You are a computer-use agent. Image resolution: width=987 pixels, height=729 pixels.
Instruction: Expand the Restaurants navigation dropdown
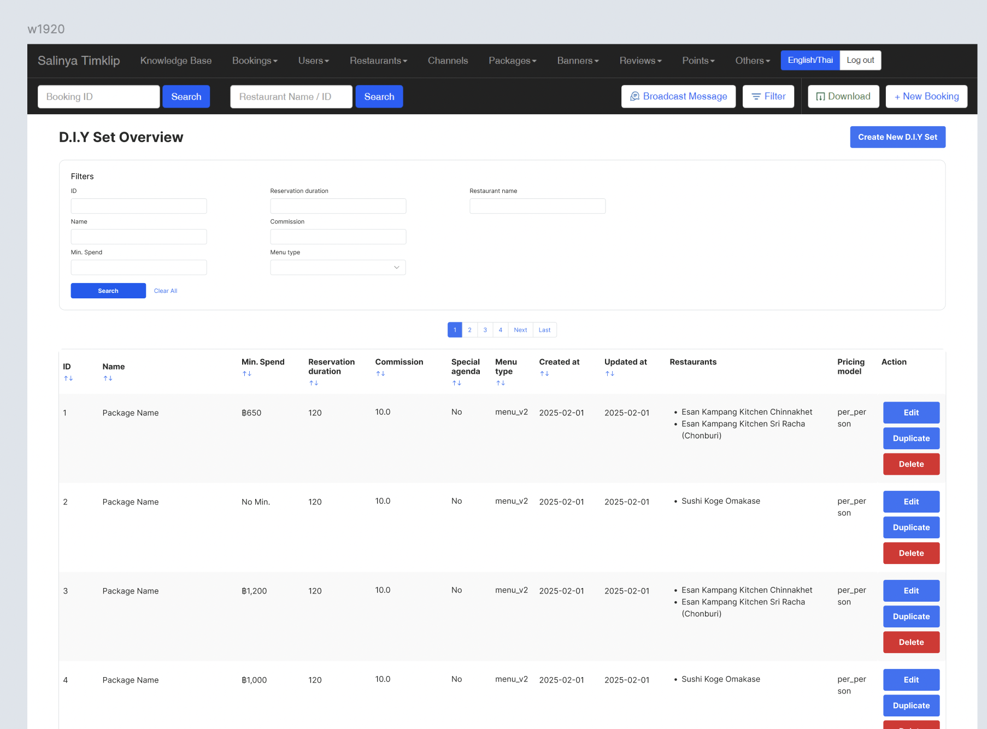coord(378,61)
